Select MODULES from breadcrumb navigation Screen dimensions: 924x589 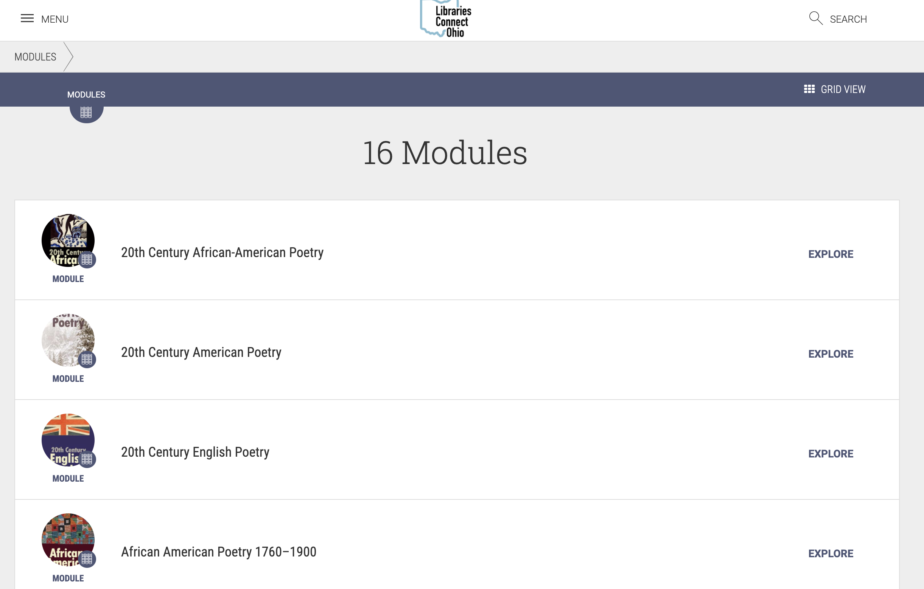pyautogui.click(x=35, y=57)
